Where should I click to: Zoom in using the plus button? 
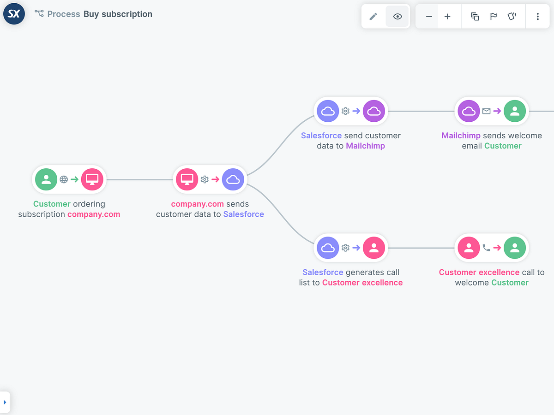(447, 16)
